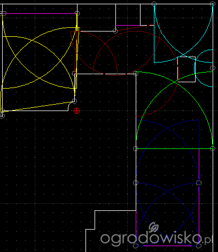The width and height of the screenshot is (218, 252).
Task: Click the magenta line at the bottom of the blue zone
Action: coord(167,246)
